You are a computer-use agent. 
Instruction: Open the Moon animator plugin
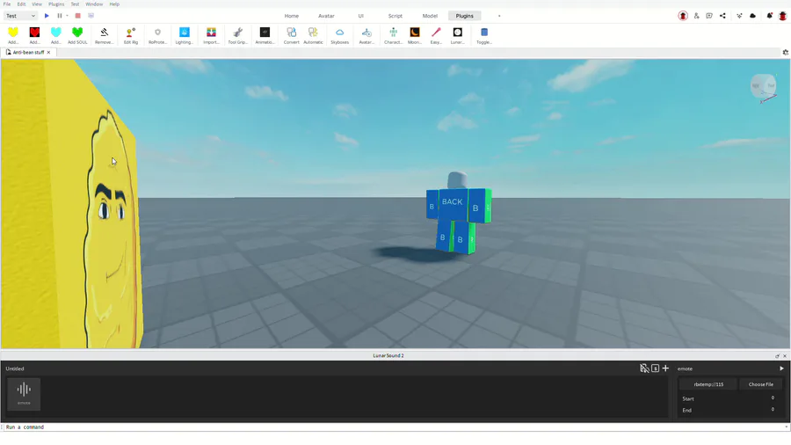point(415,35)
